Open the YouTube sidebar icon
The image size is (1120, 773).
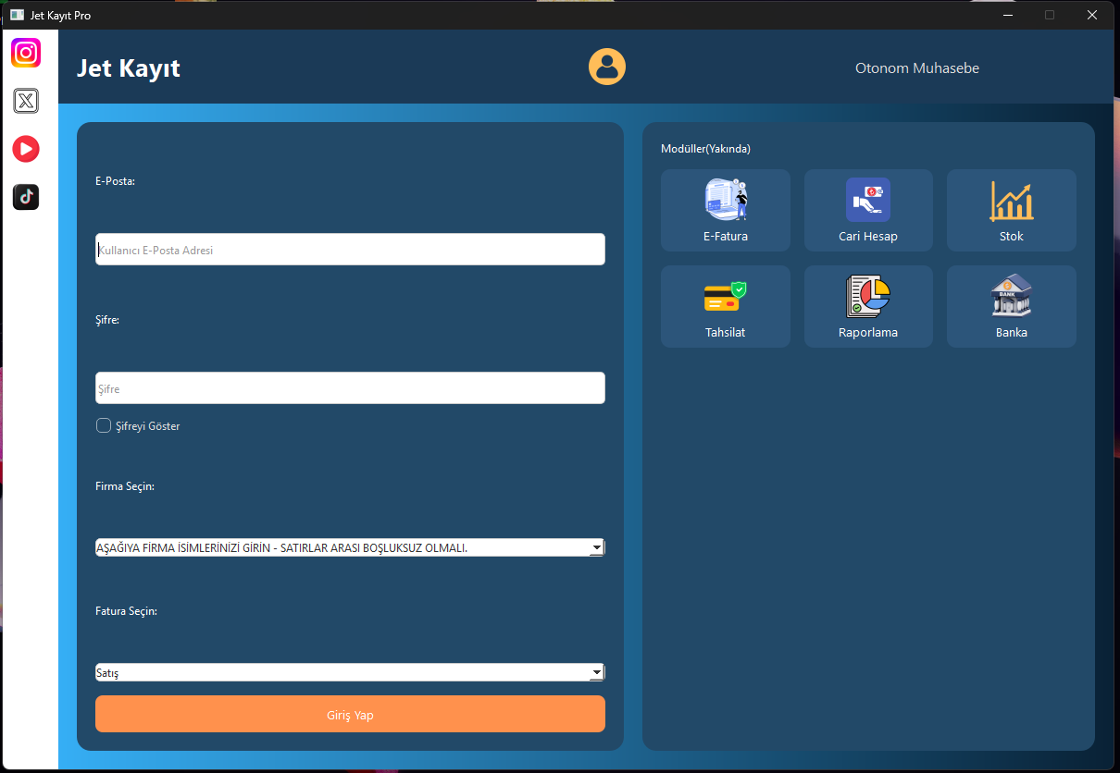pyautogui.click(x=26, y=149)
